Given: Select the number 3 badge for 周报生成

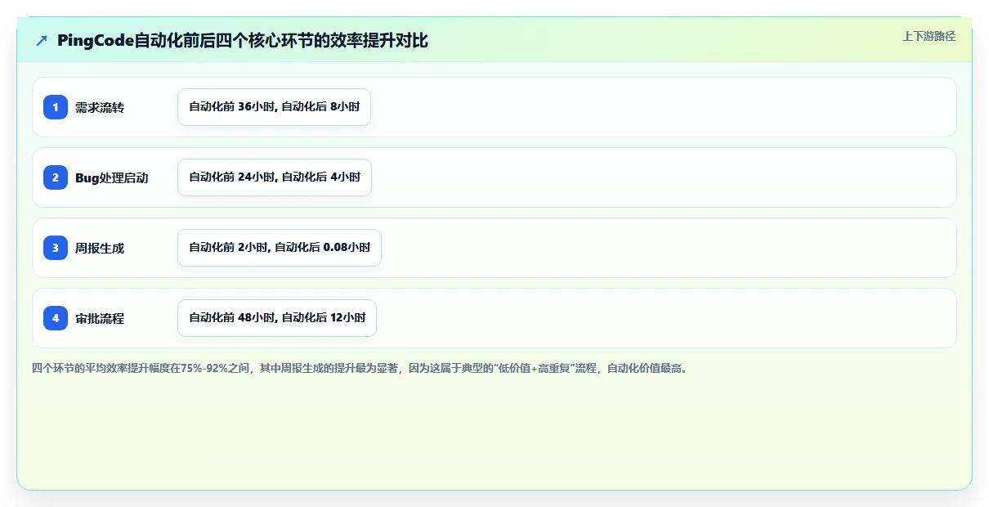Looking at the screenshot, I should (56, 248).
